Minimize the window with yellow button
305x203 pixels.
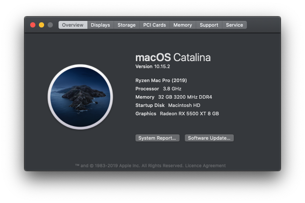tap(42, 25)
